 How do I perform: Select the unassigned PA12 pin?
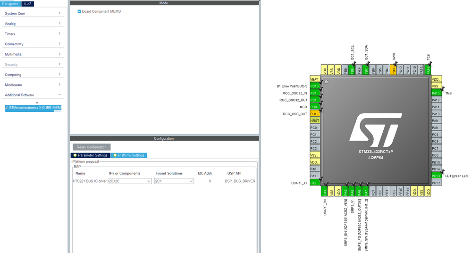click(437, 100)
